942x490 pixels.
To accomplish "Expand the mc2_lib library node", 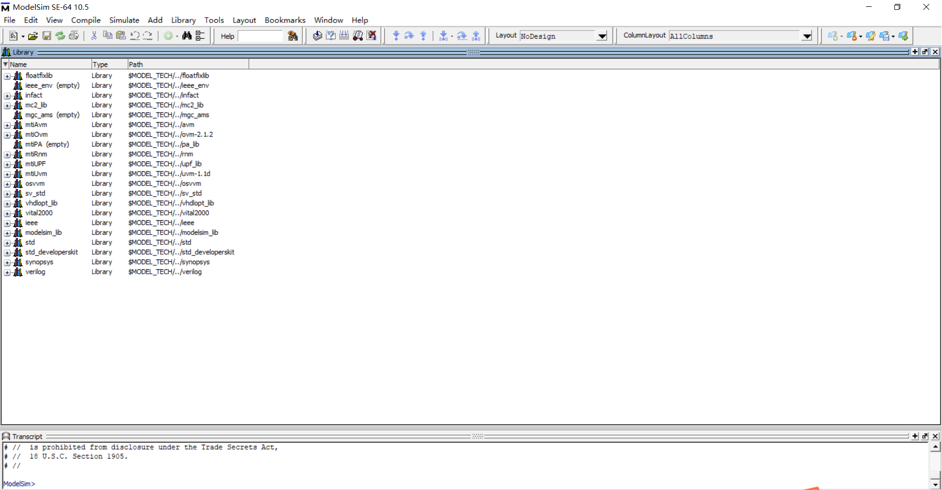I will click(7, 105).
